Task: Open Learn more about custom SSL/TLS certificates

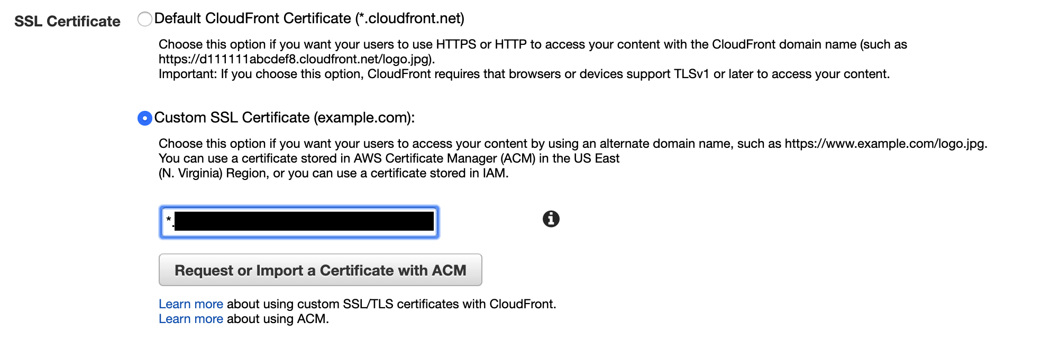Action: pyautogui.click(x=191, y=304)
